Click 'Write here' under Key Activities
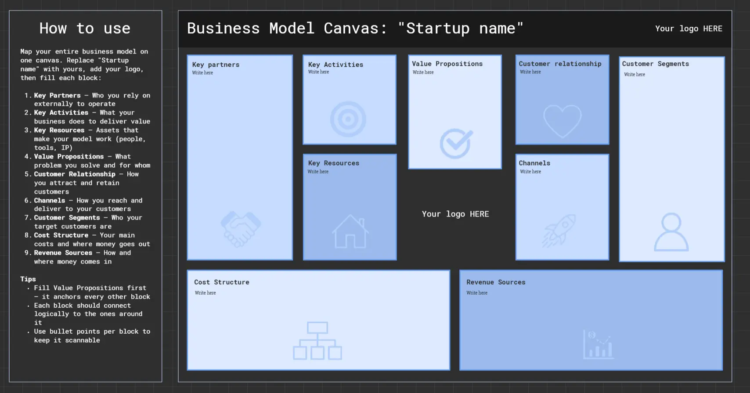The width and height of the screenshot is (750, 393). point(318,72)
